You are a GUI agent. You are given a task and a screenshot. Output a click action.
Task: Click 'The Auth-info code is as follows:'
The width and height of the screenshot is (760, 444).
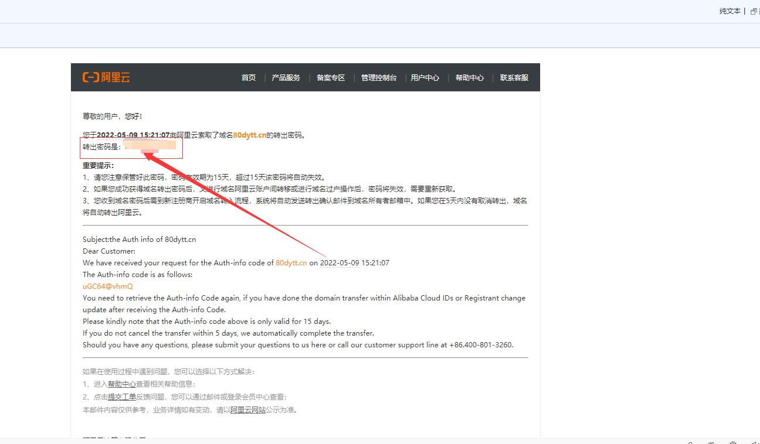[x=138, y=275]
